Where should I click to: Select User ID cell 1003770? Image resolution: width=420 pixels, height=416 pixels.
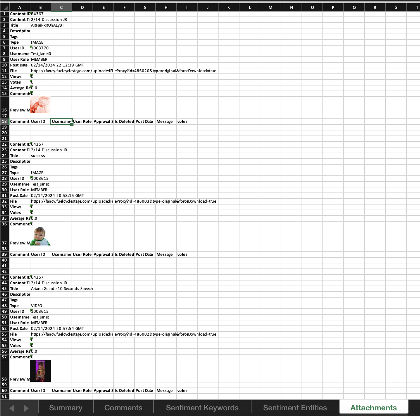point(41,48)
